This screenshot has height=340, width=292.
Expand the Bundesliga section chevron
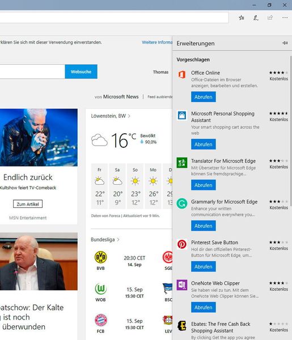pos(119,240)
